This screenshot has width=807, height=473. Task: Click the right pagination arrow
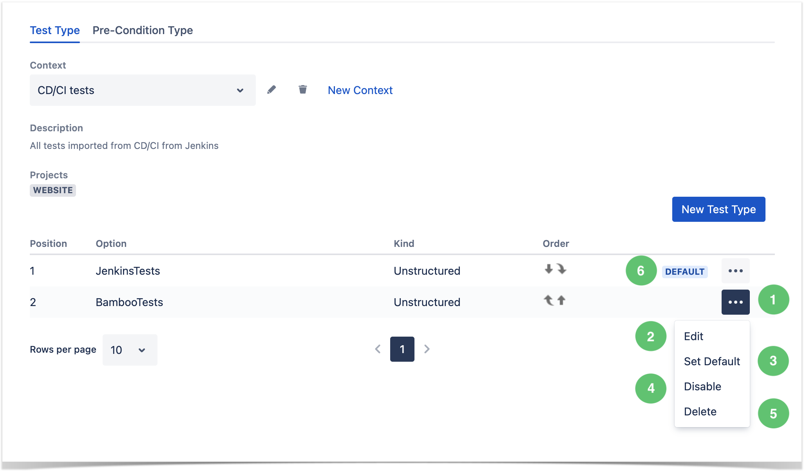pos(427,348)
